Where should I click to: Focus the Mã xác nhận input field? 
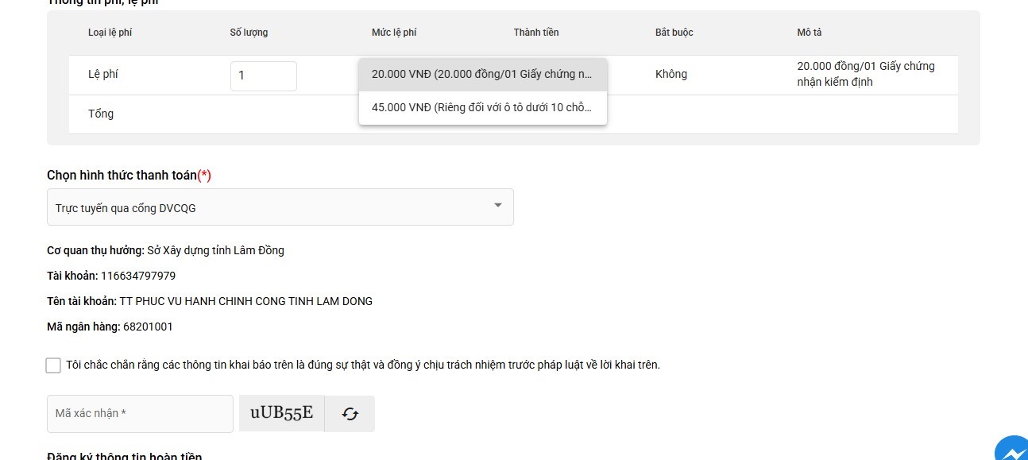point(140,414)
